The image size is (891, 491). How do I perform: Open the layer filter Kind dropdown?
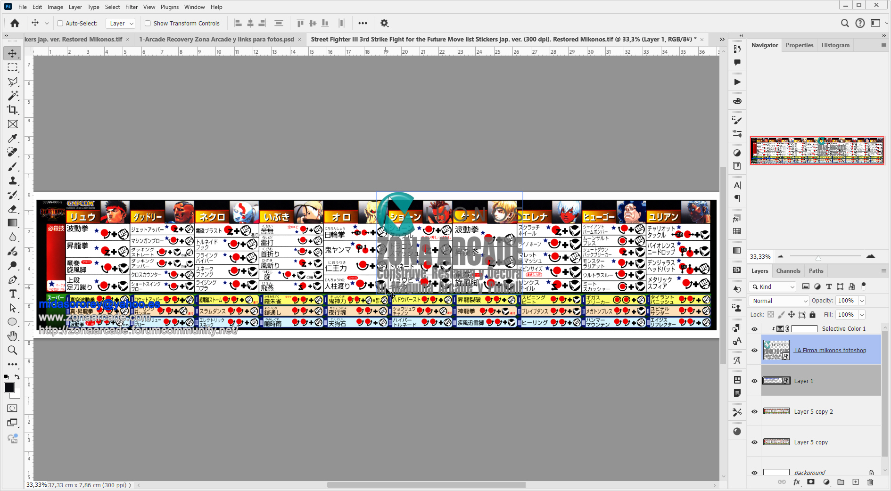(772, 286)
